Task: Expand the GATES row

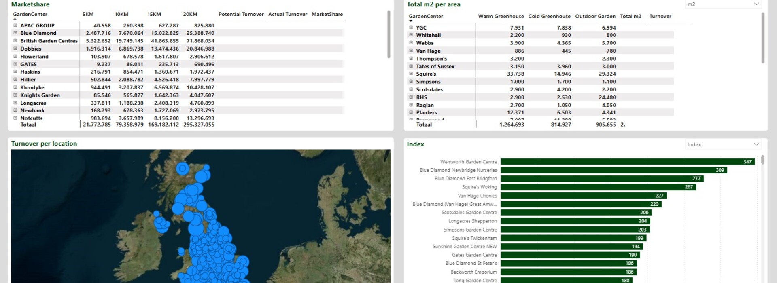Action: pos(15,64)
